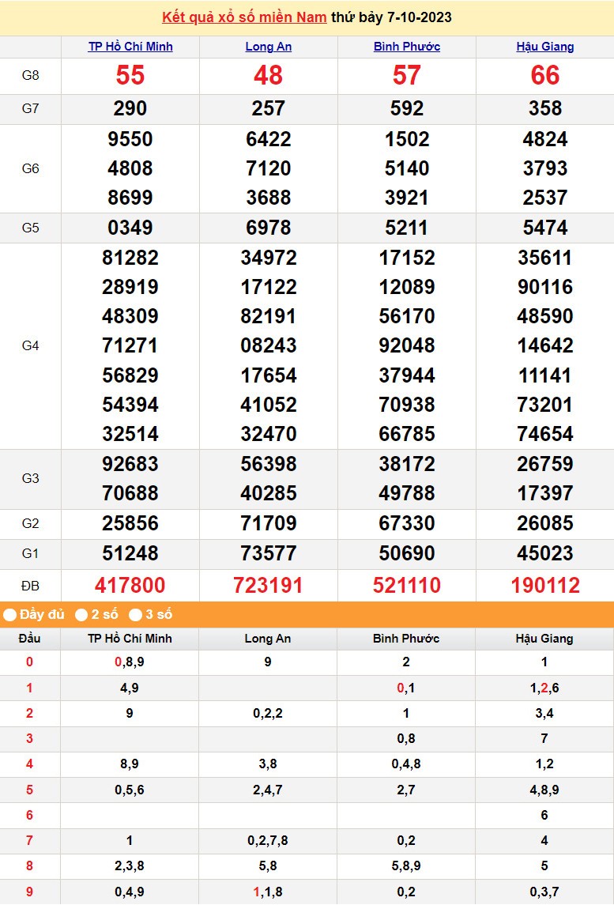Click the G2 number 26085
Screen dimensions: 614x905
[545, 523]
